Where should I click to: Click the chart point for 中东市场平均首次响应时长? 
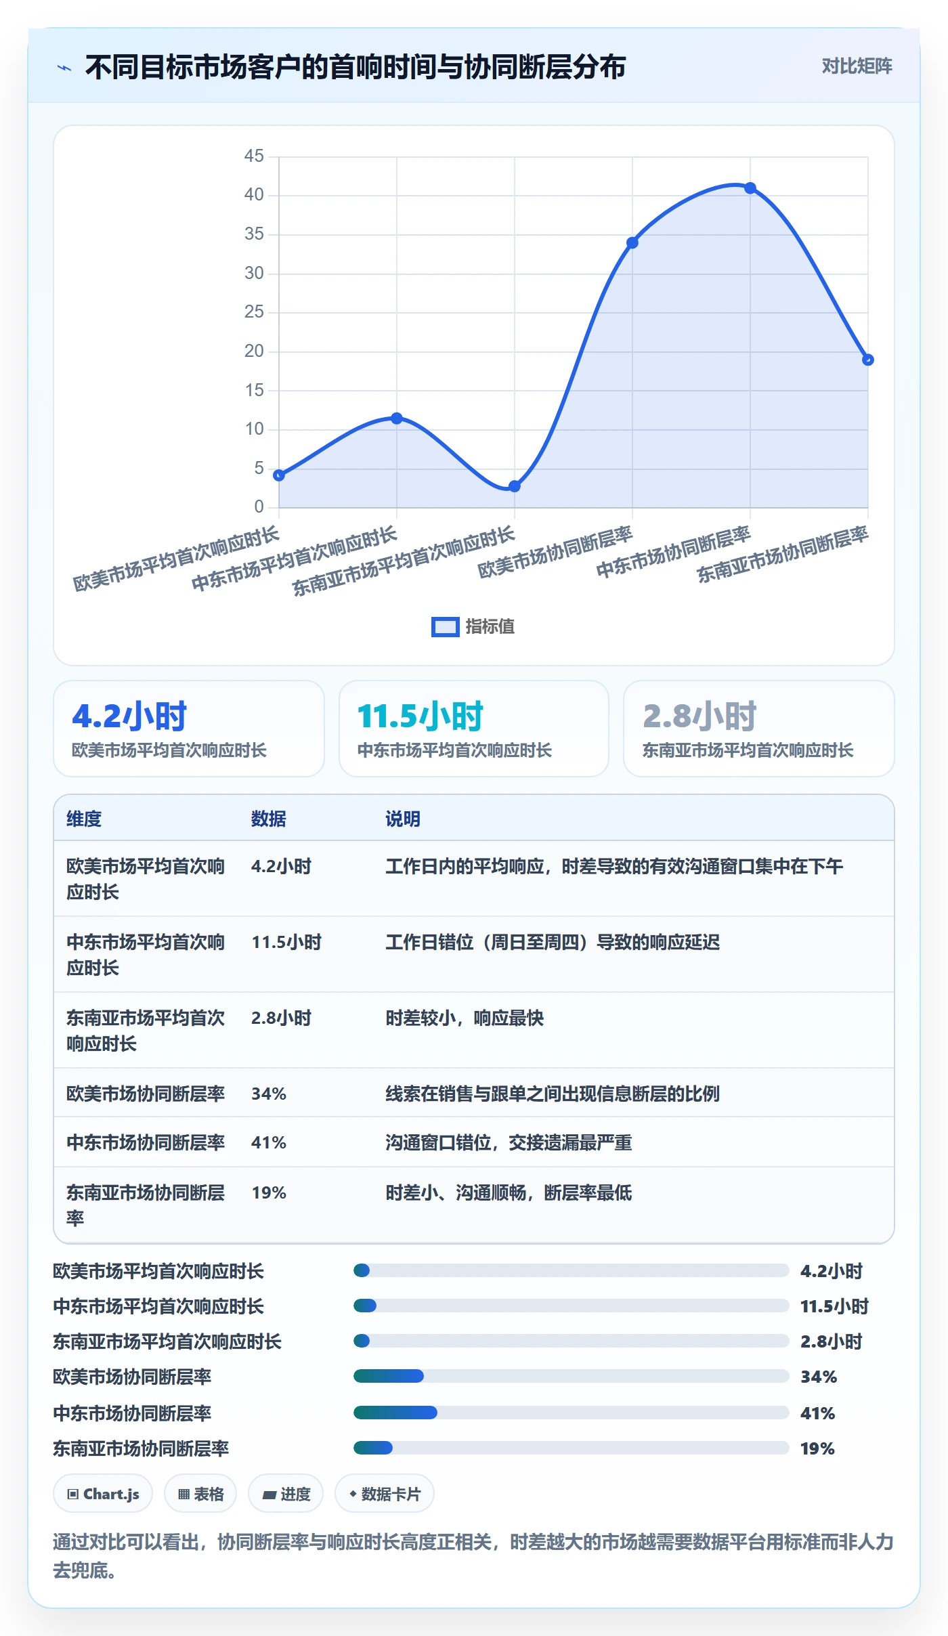coord(397,418)
